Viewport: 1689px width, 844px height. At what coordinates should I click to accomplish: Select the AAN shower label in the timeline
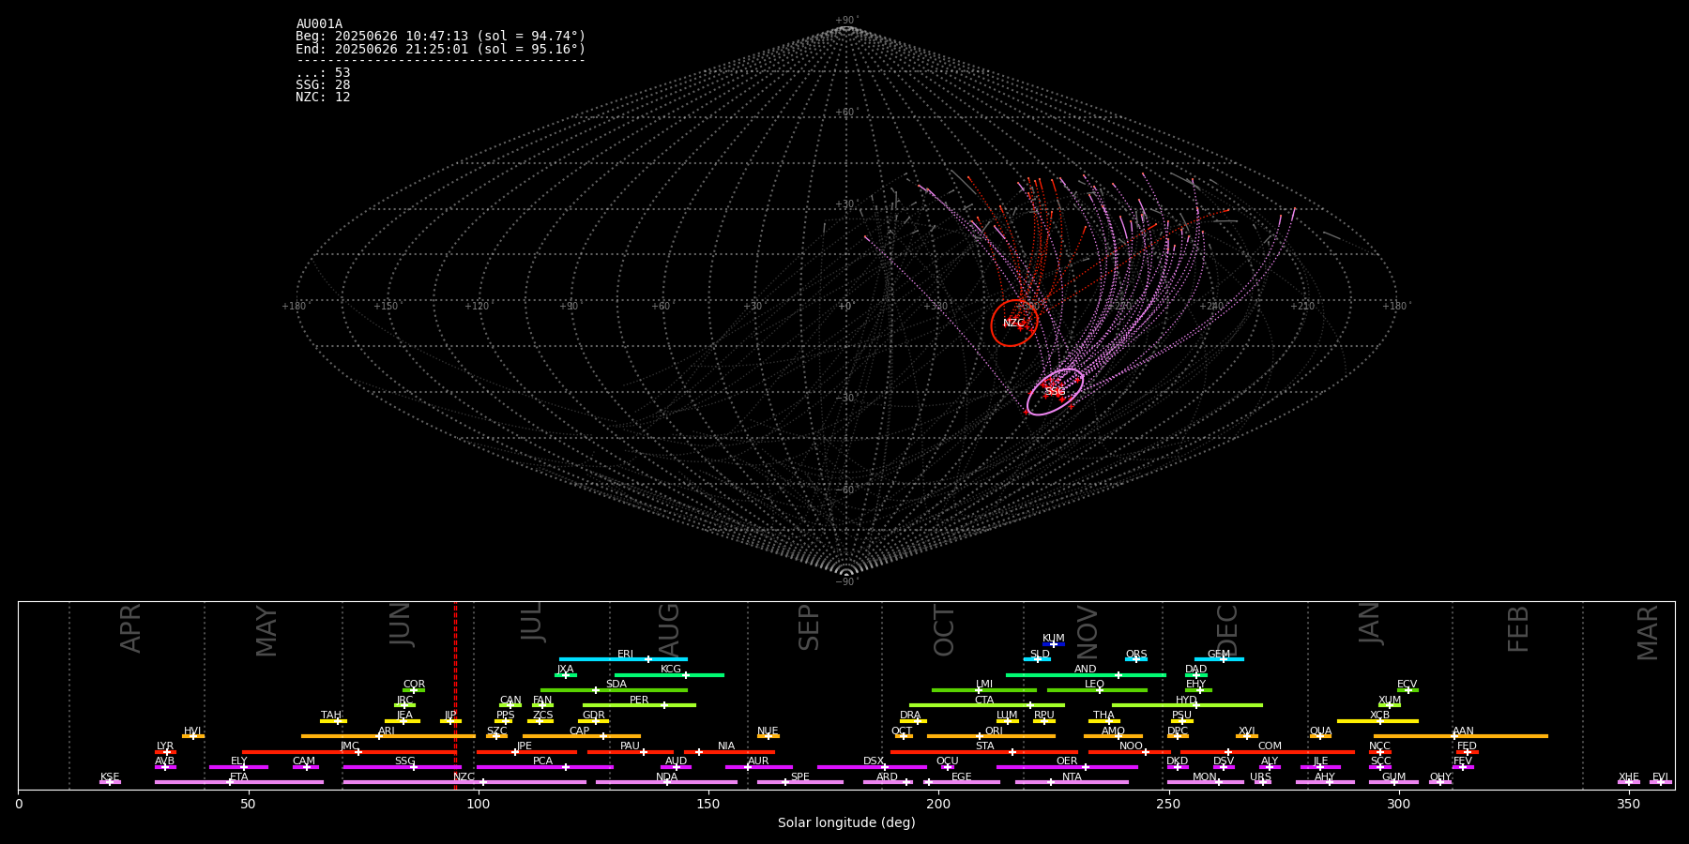1463,731
